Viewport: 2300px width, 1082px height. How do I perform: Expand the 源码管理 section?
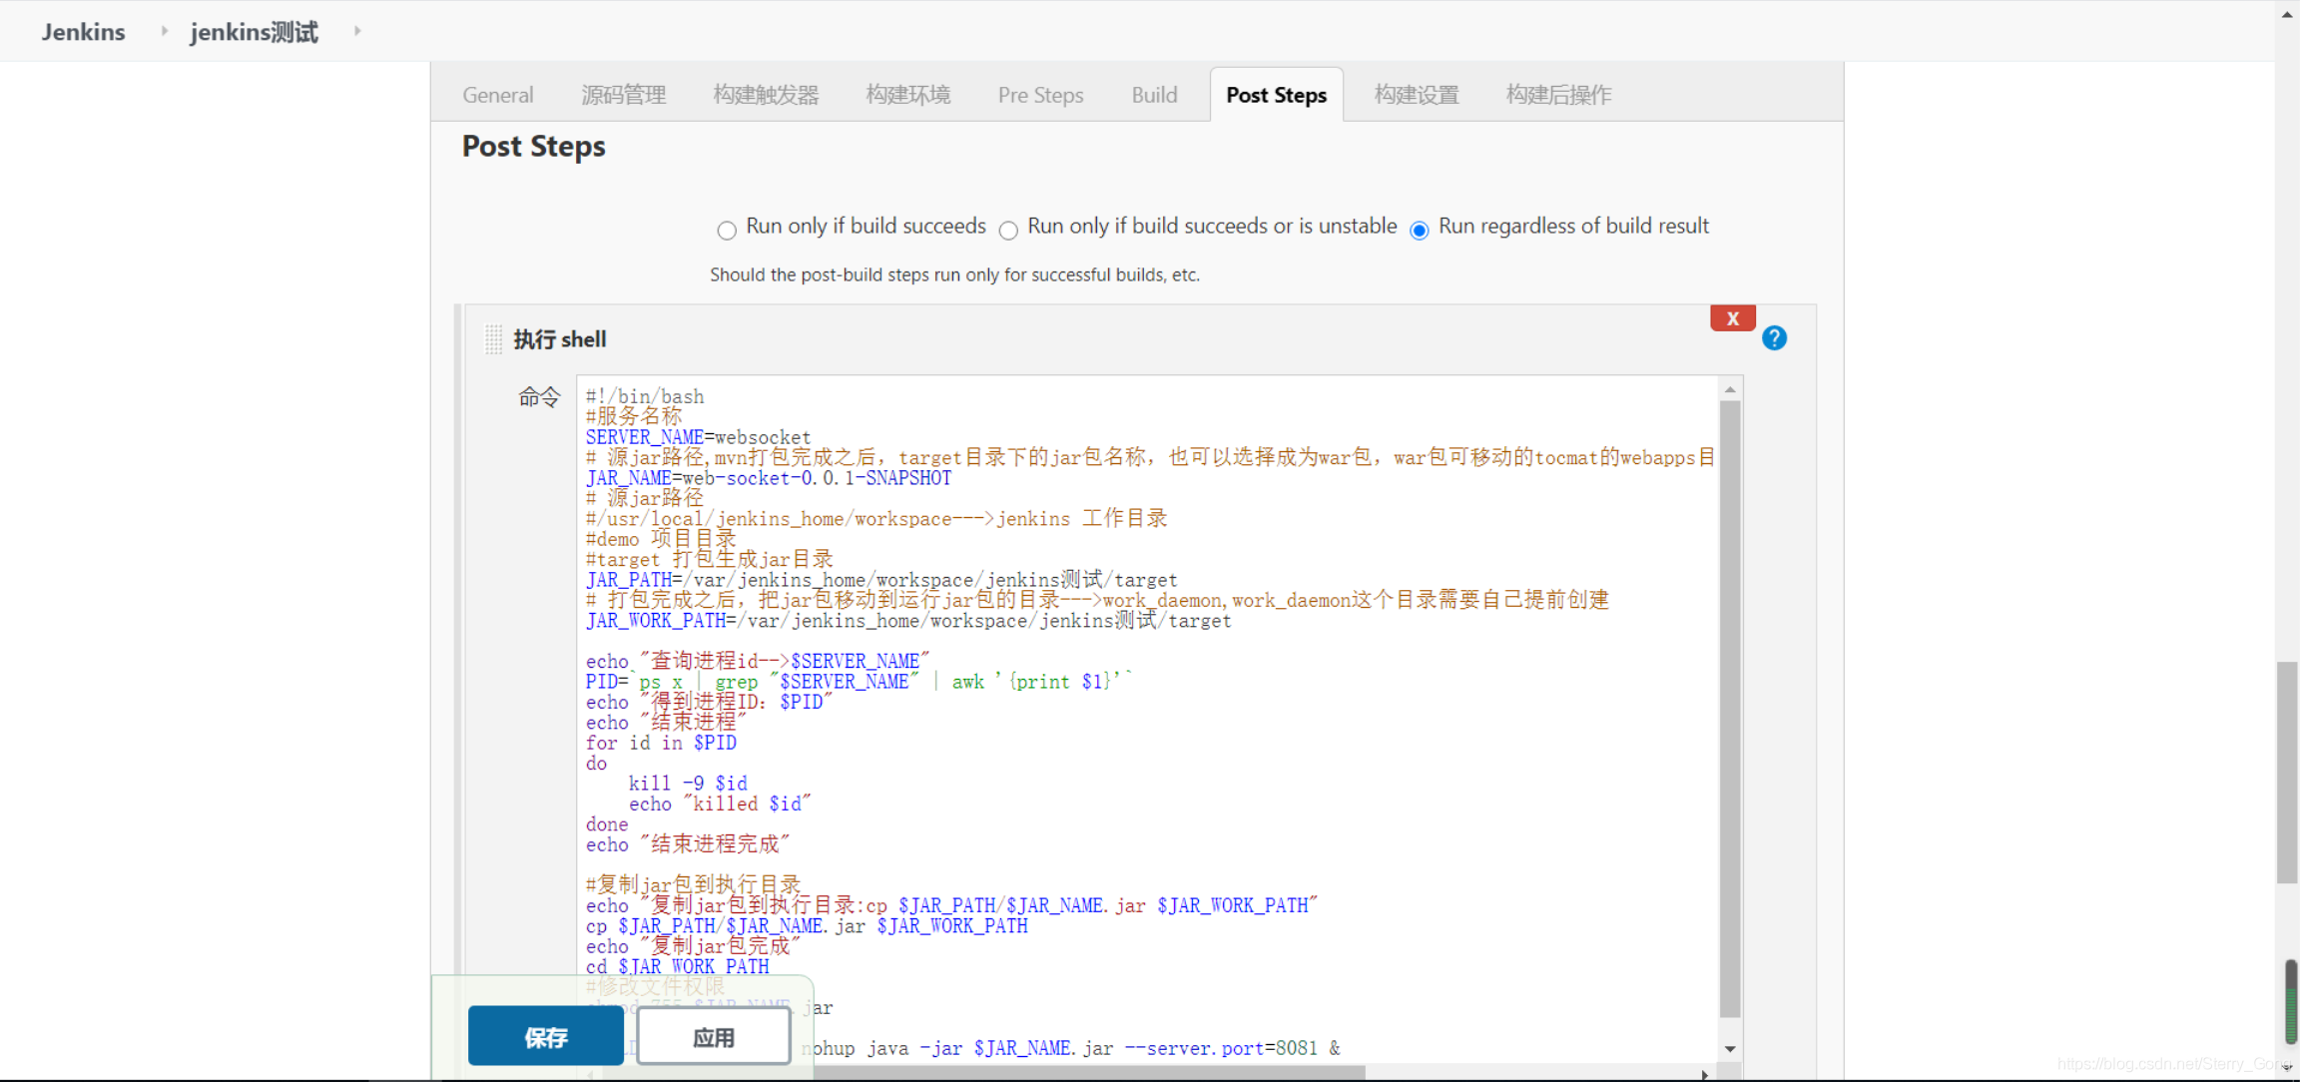coord(621,93)
